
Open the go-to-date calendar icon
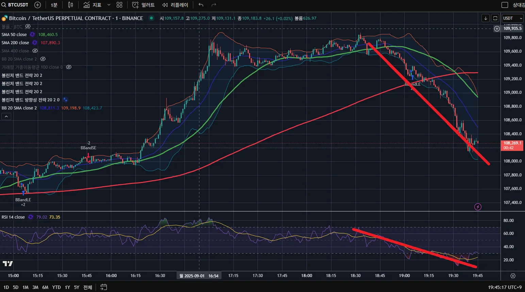104,287
